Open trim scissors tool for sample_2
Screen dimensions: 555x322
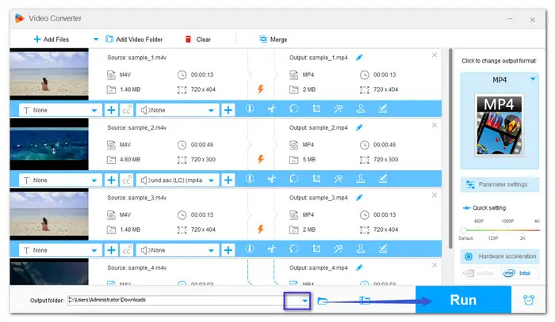click(x=271, y=179)
